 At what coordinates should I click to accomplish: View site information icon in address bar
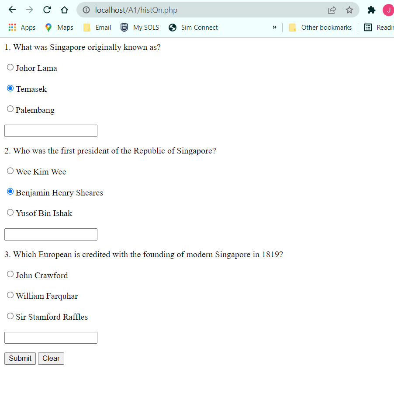coord(86,10)
